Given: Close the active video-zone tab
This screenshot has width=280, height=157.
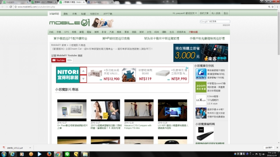Looking at the screenshot, I should 84,2.
